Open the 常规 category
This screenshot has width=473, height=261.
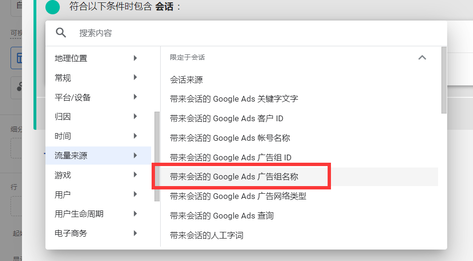click(x=98, y=78)
